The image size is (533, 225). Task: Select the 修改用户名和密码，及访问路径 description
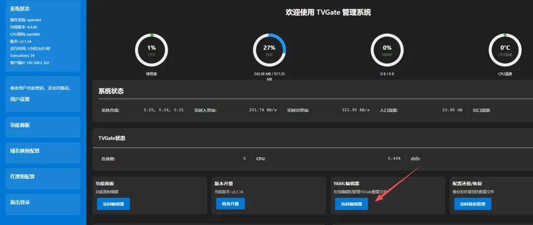(40, 88)
